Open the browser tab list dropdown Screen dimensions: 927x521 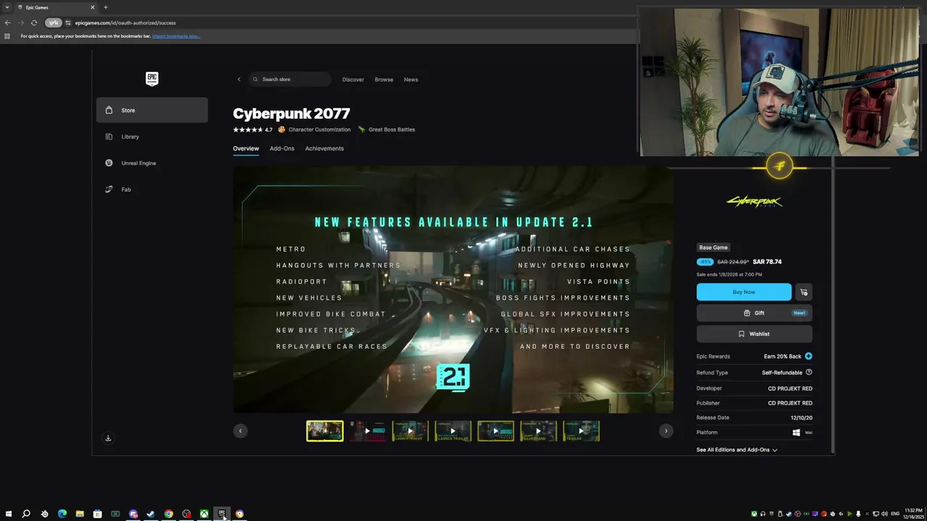click(7, 7)
